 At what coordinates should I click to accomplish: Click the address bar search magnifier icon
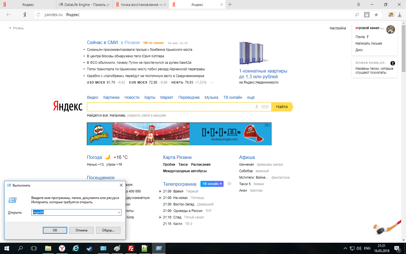point(357,15)
